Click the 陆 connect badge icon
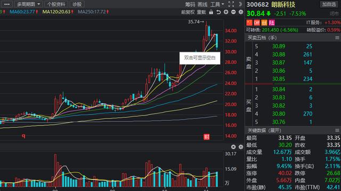Image resolution: width=341 pixels, height=191 pixels. coord(272,22)
